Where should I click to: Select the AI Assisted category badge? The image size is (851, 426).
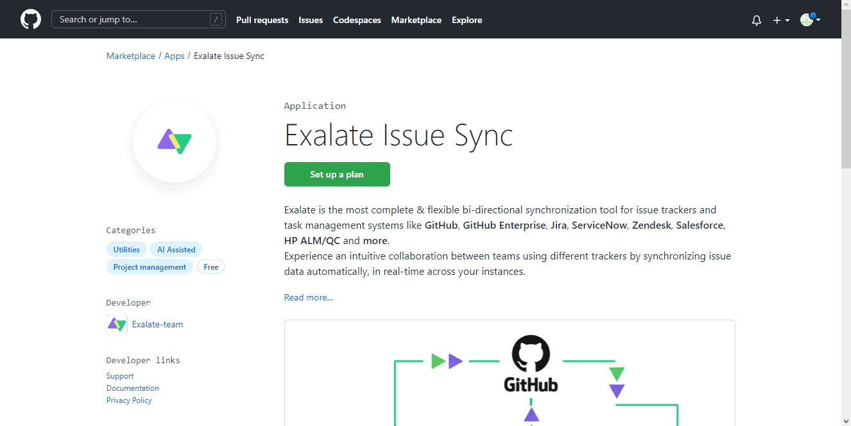(x=176, y=249)
